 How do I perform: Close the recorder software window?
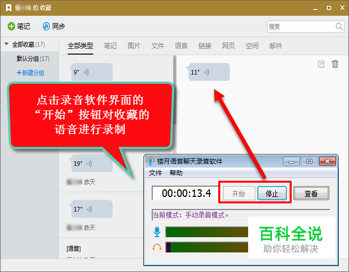(327, 162)
